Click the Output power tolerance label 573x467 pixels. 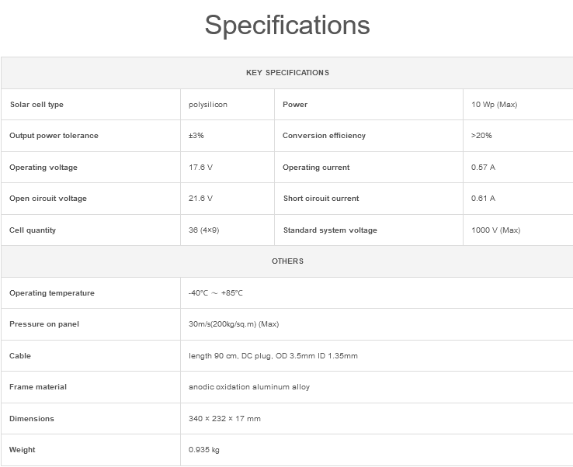(54, 136)
